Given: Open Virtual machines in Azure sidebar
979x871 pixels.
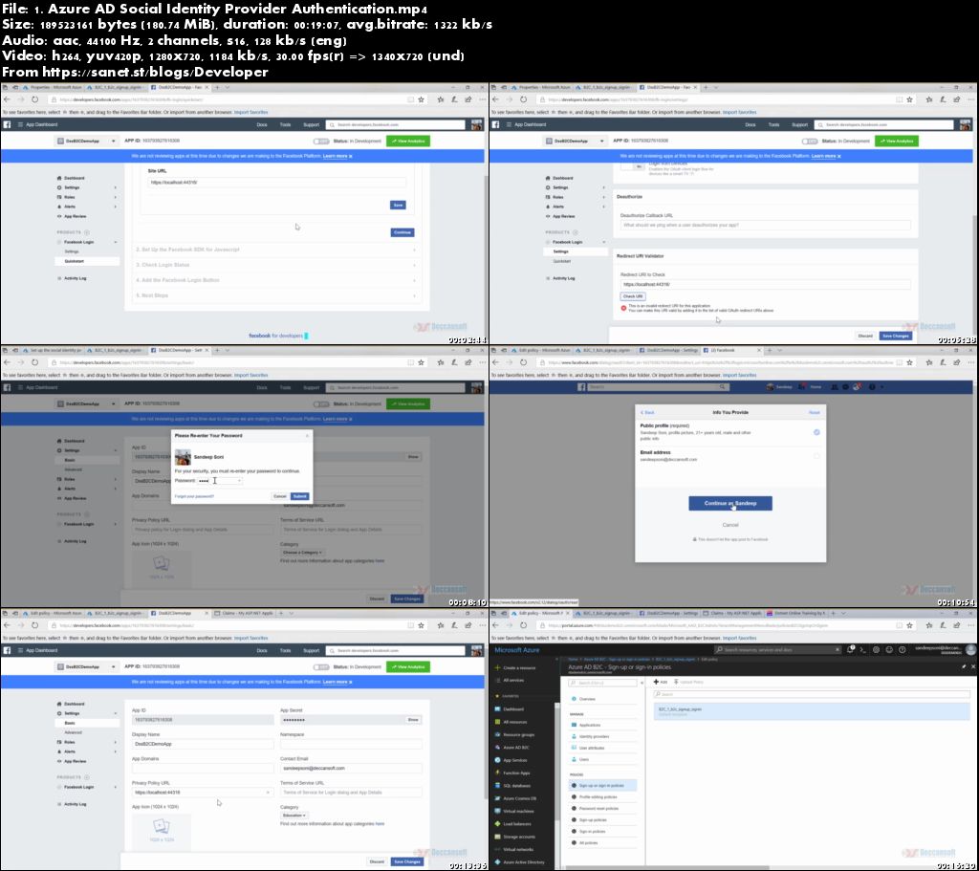Looking at the screenshot, I should (x=514, y=811).
